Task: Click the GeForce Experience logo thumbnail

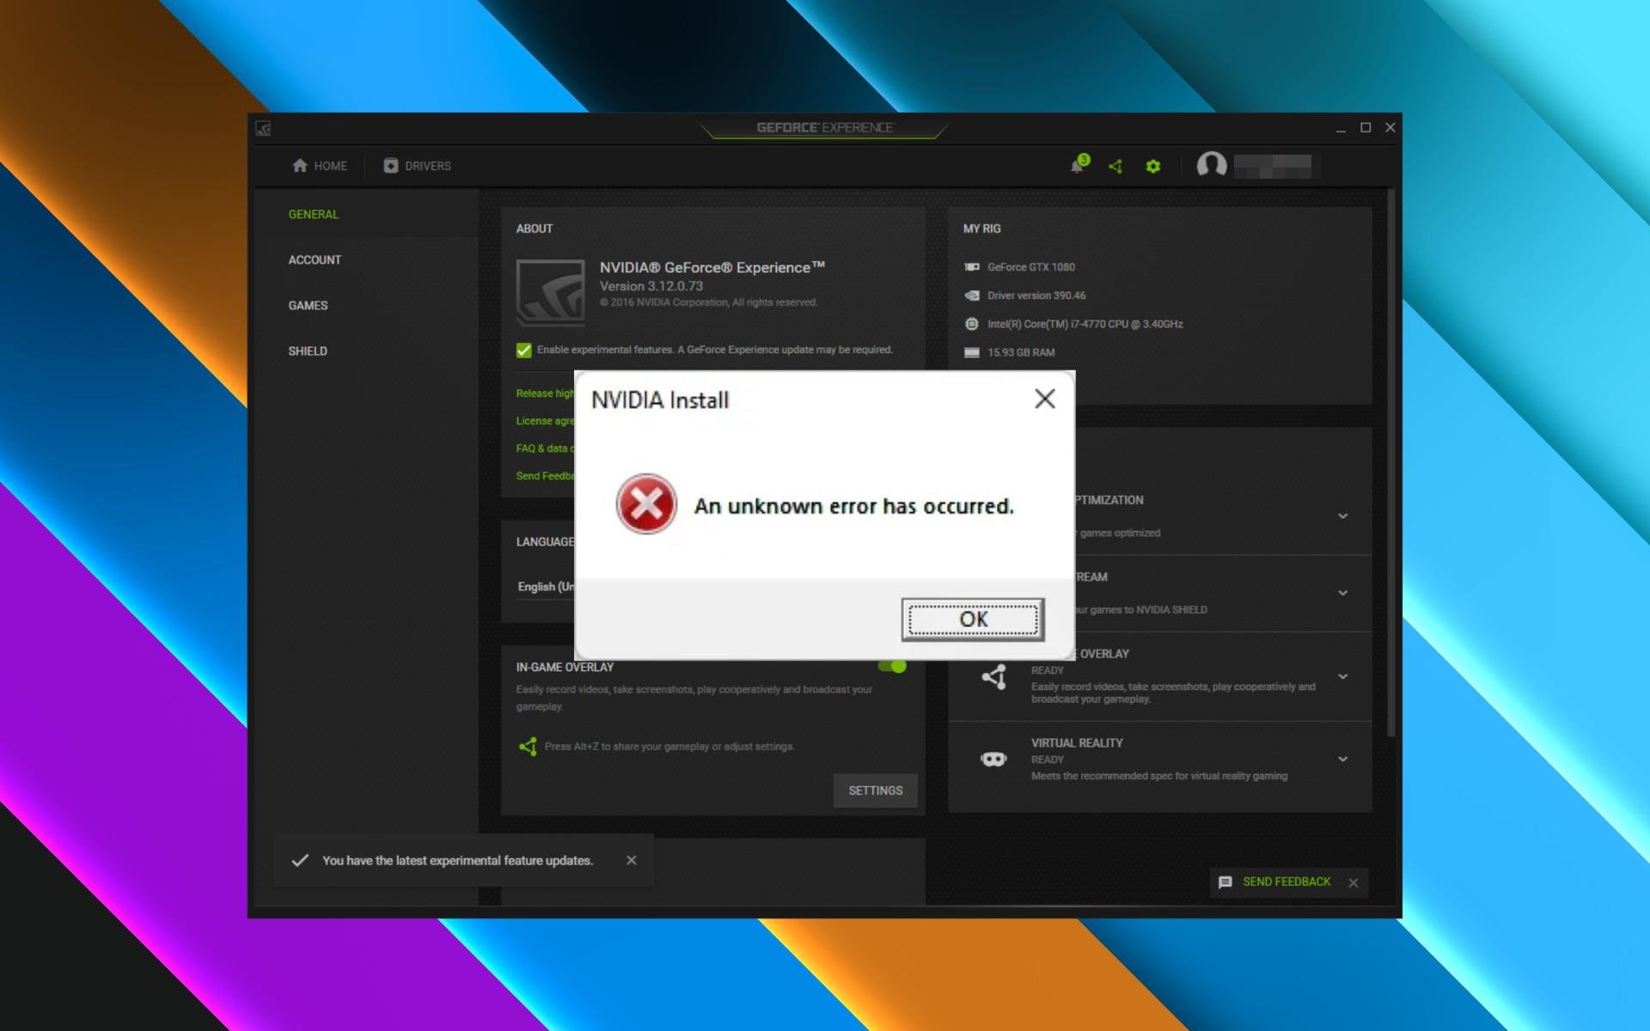Action: pyautogui.click(x=550, y=292)
